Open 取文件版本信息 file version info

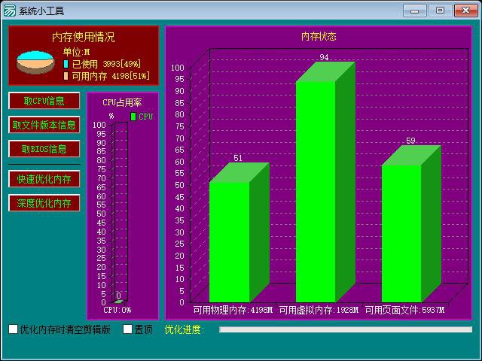[44, 125]
